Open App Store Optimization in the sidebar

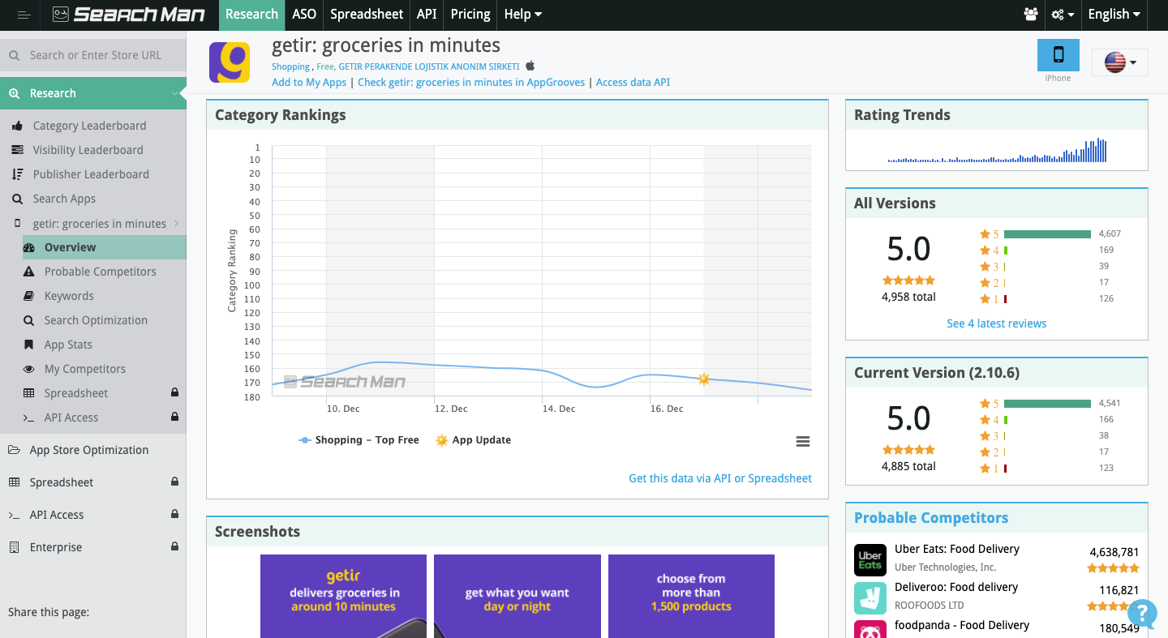point(89,450)
